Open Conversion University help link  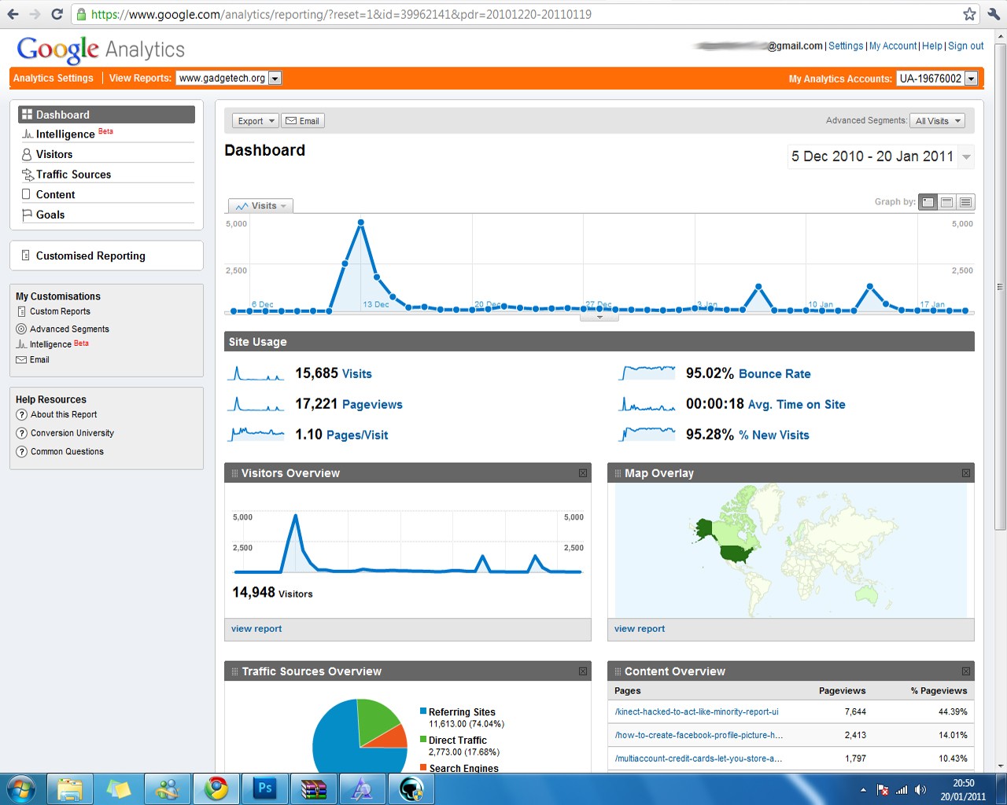[x=72, y=433]
